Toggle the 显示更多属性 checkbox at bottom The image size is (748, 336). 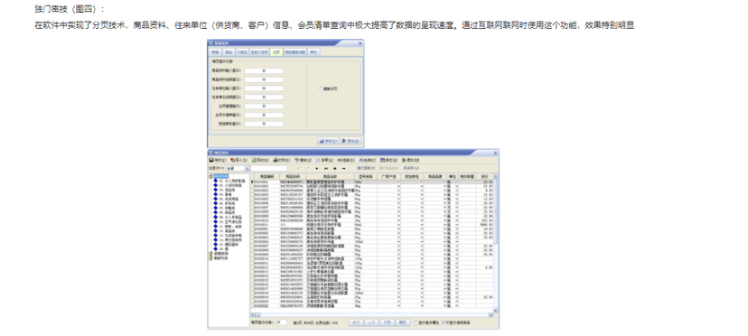point(416,322)
